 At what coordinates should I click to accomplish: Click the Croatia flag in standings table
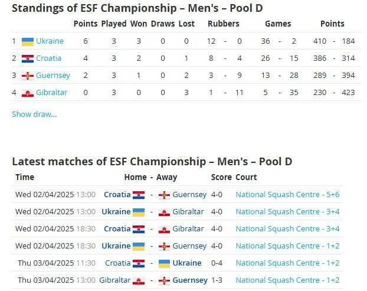[x=27, y=58]
